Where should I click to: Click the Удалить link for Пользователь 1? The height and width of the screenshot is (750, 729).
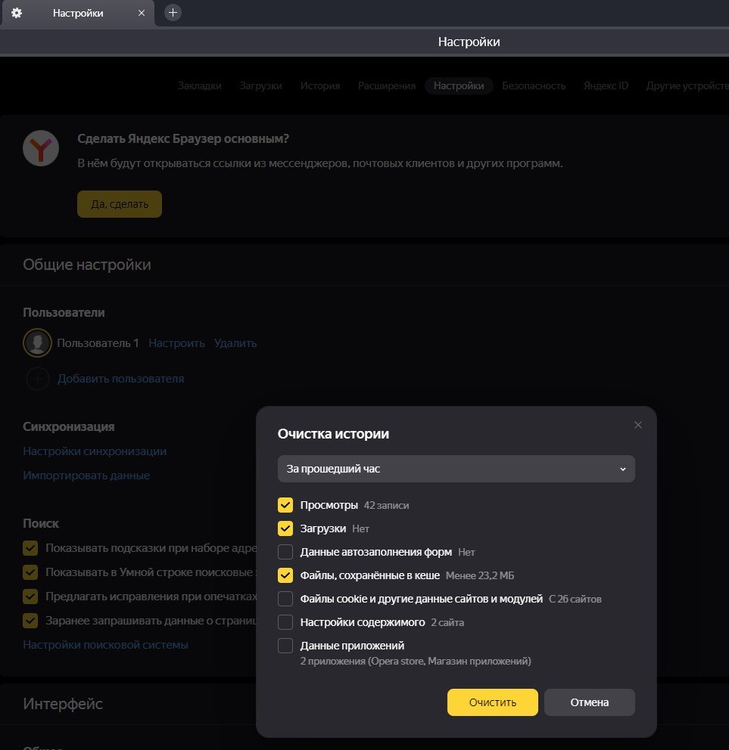coord(235,343)
